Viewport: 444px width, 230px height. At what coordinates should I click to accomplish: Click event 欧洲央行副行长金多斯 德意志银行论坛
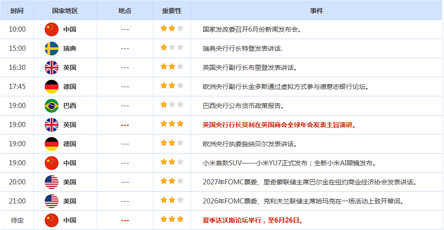pos(286,87)
